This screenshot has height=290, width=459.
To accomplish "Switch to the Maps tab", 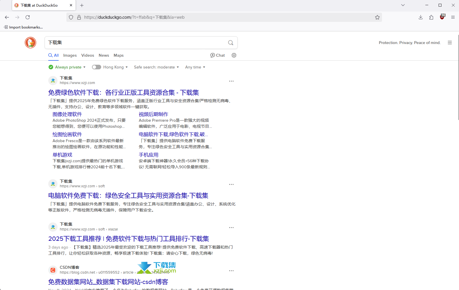I will [118, 55].
